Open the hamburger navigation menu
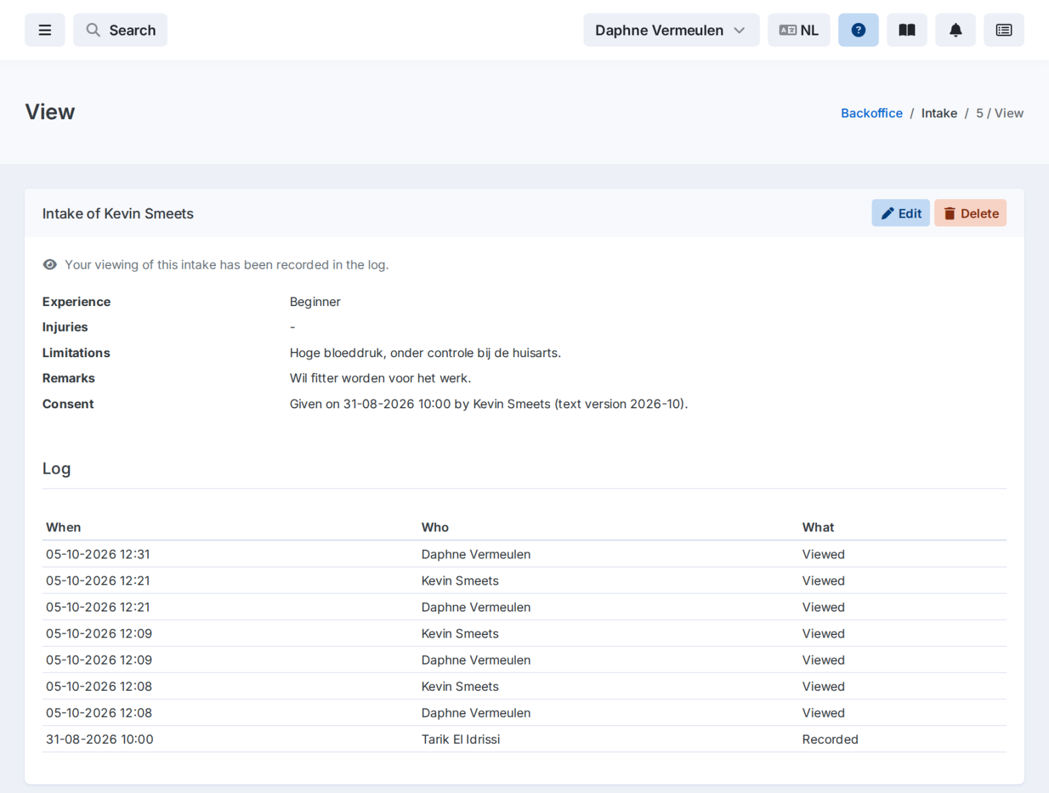 coord(45,30)
